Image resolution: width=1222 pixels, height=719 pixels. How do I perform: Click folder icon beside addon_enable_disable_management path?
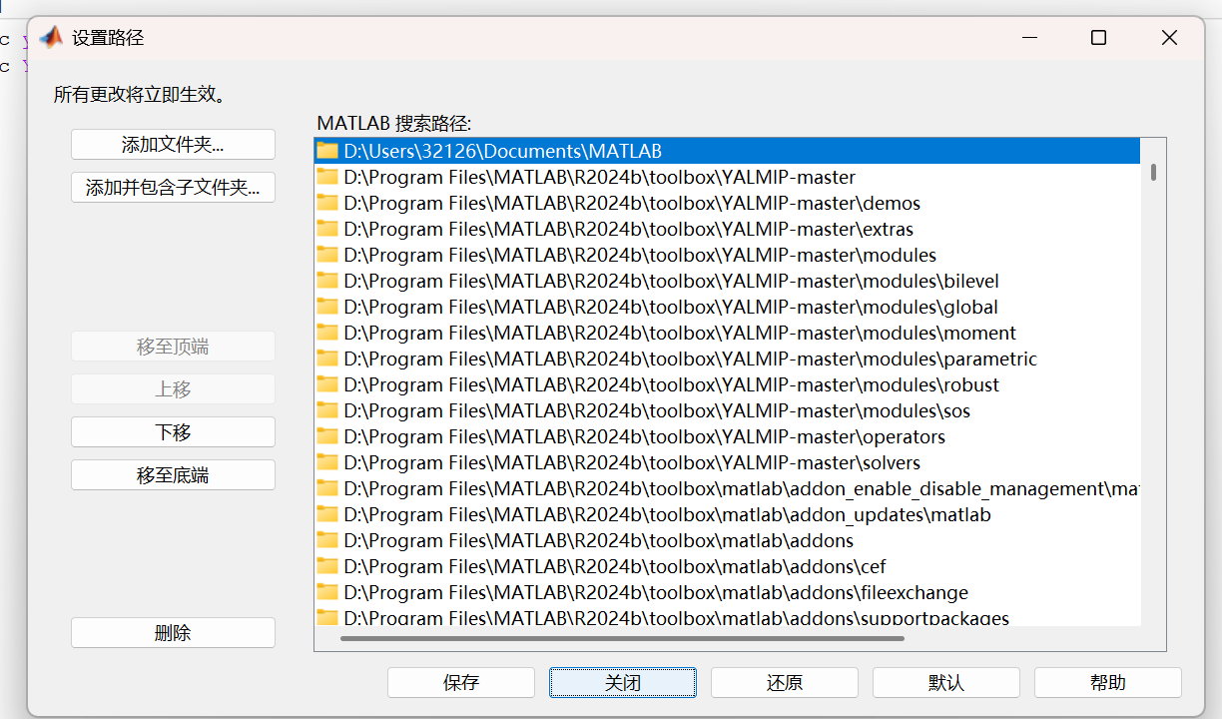click(327, 488)
